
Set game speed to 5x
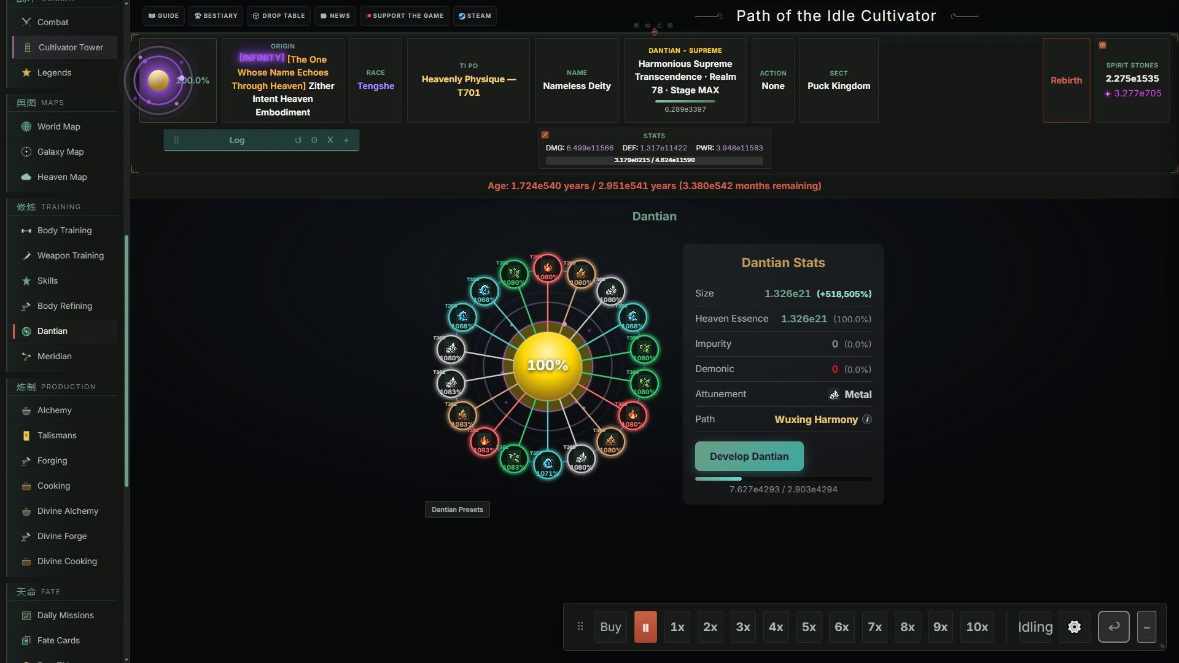[809, 627]
